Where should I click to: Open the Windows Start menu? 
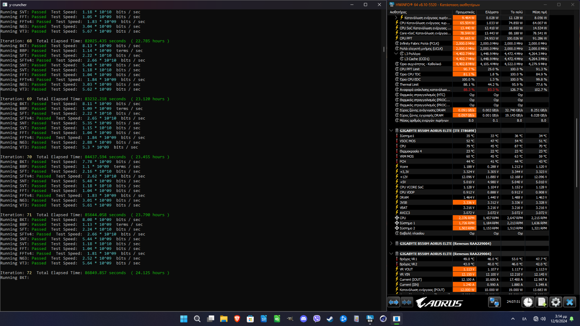[x=184, y=319]
